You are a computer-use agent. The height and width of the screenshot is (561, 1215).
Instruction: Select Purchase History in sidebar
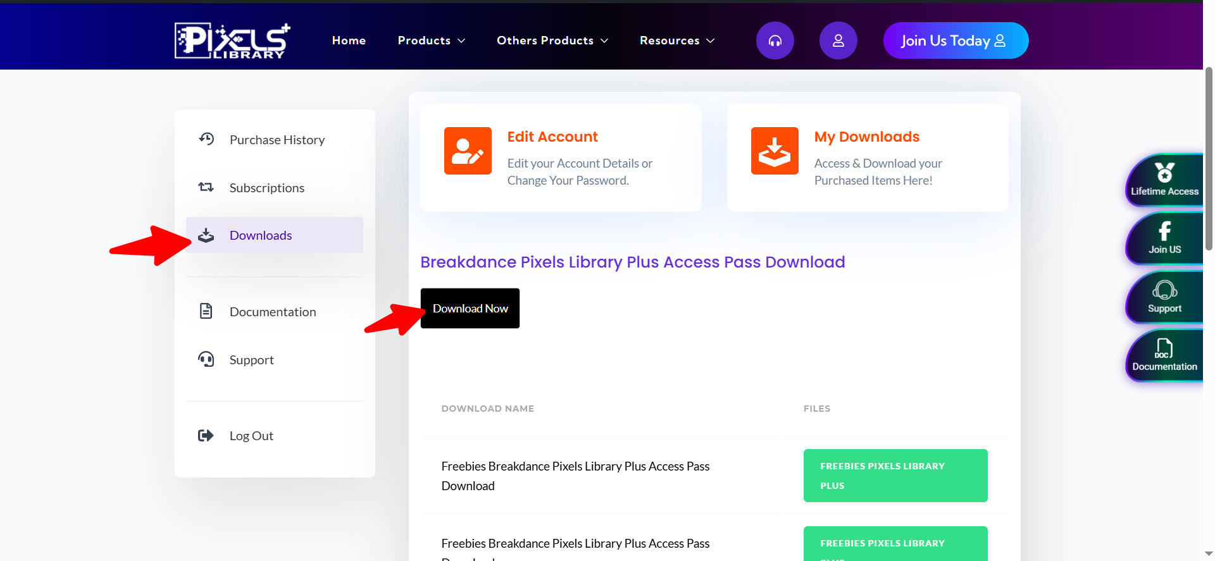click(277, 140)
